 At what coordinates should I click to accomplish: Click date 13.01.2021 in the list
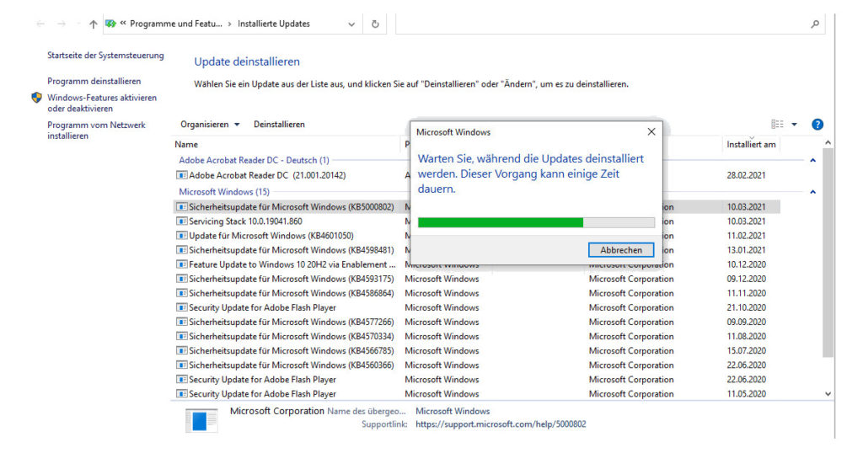(x=746, y=250)
